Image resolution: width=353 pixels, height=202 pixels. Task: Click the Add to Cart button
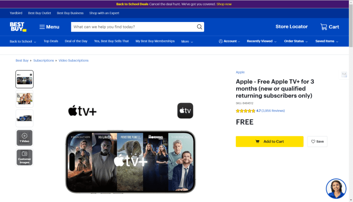click(x=269, y=142)
